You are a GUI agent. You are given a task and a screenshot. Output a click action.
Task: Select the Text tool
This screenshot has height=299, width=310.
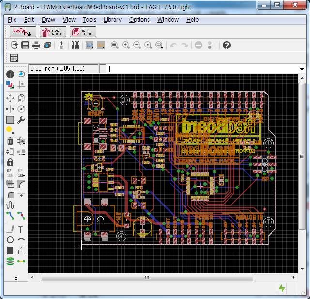pos(21,229)
